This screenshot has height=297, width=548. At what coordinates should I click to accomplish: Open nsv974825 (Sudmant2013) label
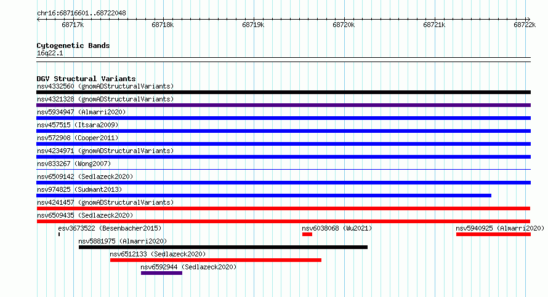pos(79,189)
